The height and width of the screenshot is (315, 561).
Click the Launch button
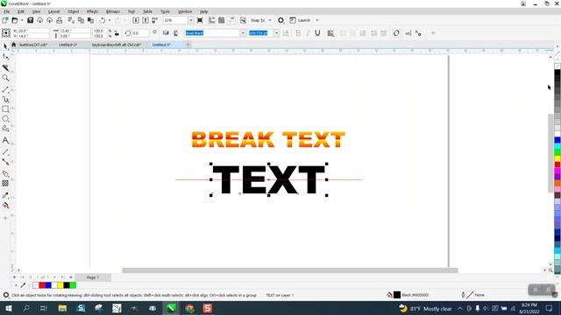(300, 20)
